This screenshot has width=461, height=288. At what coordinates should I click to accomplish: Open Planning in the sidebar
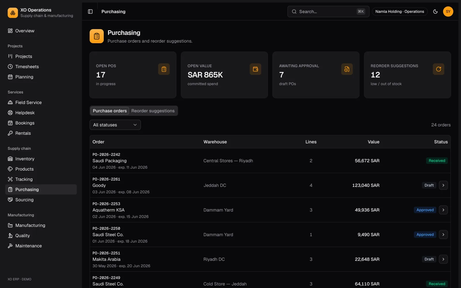point(41,77)
